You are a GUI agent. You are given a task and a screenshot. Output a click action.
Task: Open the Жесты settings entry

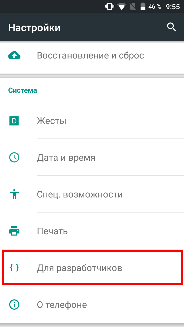tap(92, 121)
